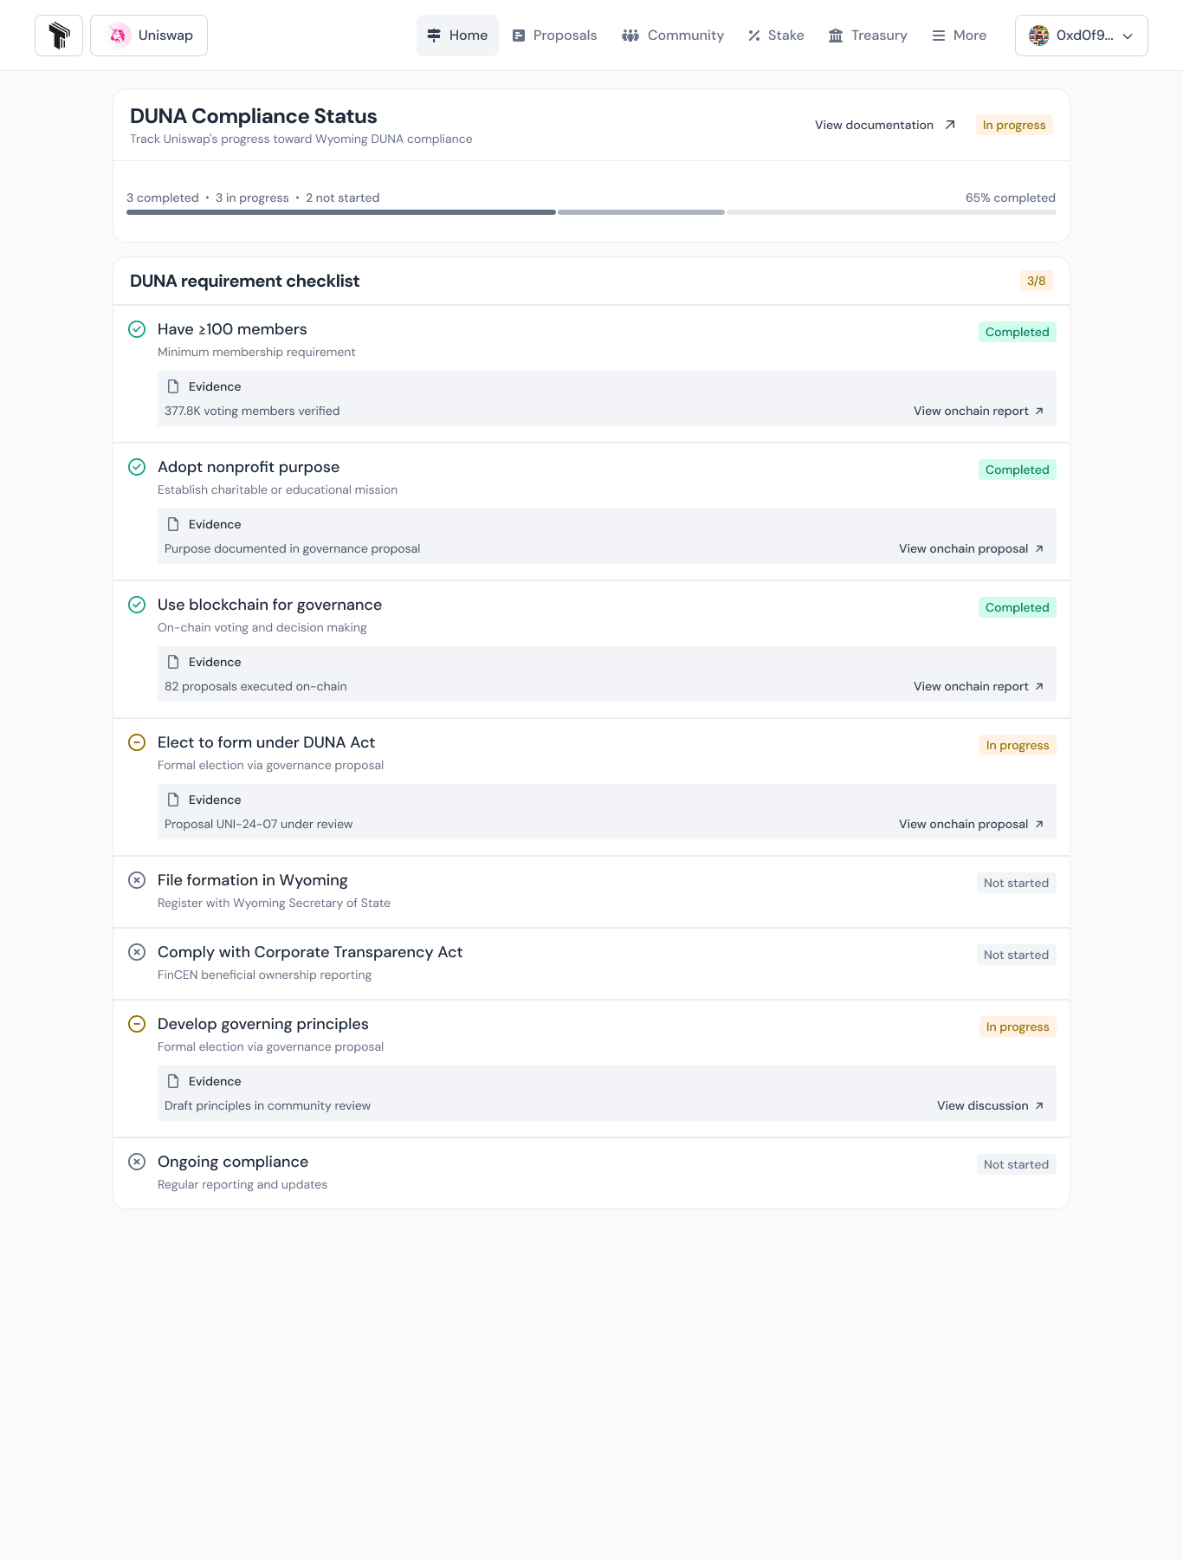Click the green check beside Have ≥100 members
Image resolution: width=1183 pixels, height=1561 pixels.
(137, 329)
